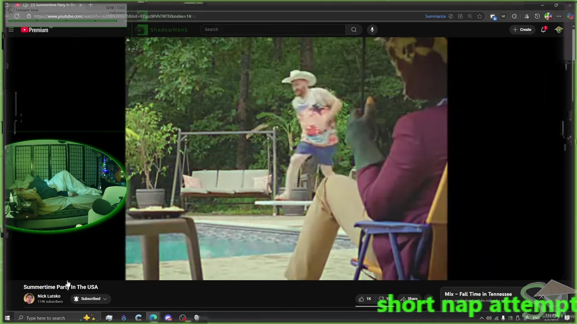Close the Summertime Party tab

[x=81, y=5]
